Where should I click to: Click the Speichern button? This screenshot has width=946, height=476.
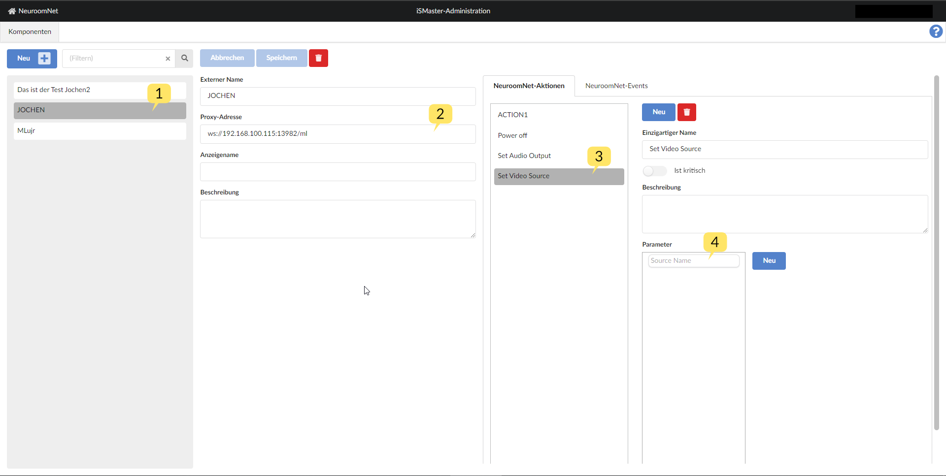tap(281, 58)
